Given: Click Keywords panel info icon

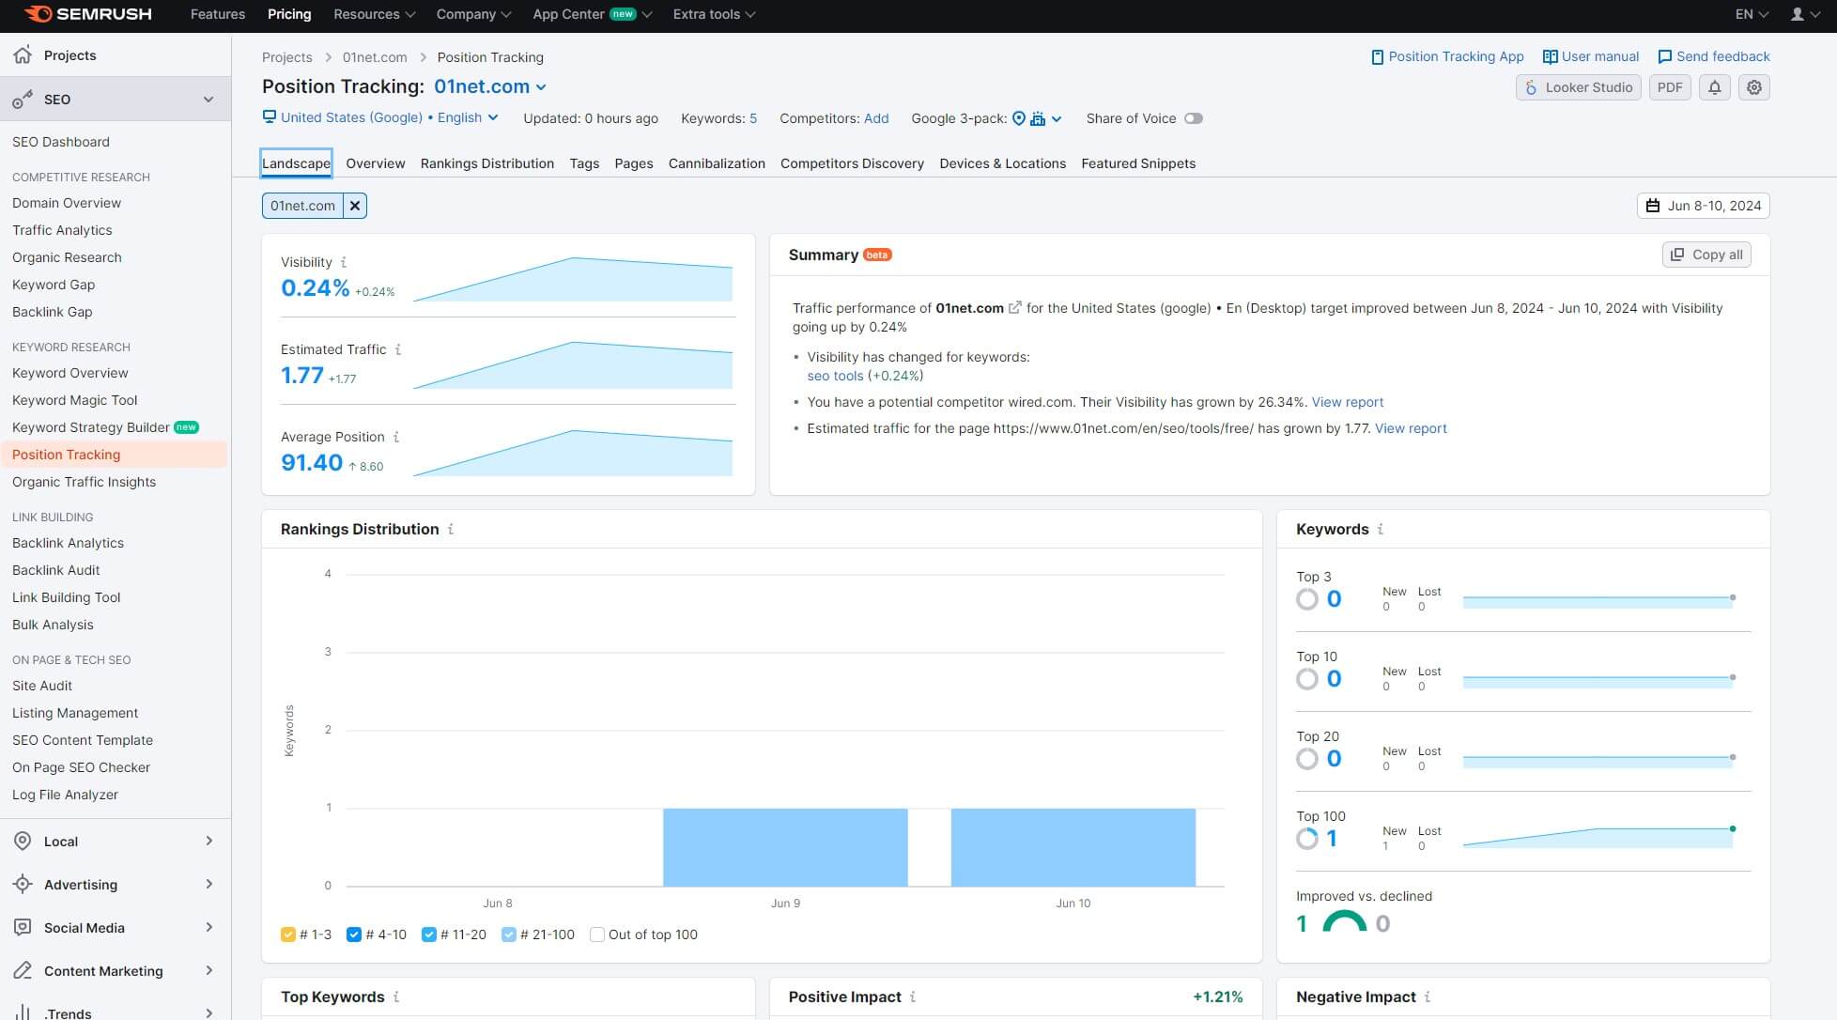Looking at the screenshot, I should click(x=1380, y=529).
